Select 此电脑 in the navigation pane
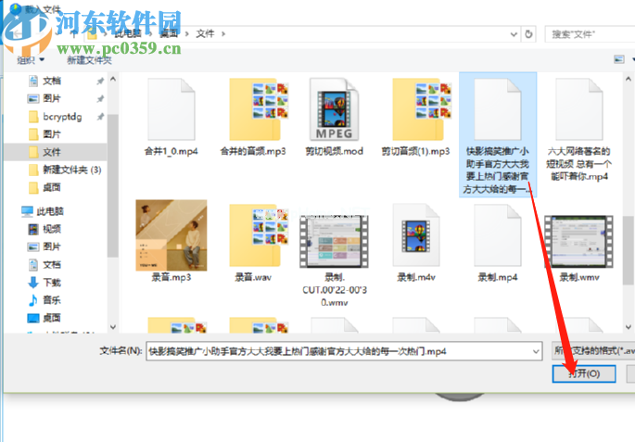The width and height of the screenshot is (635, 442). tap(52, 211)
